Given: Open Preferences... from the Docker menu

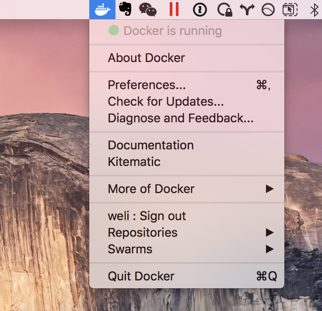Looking at the screenshot, I should point(187,85).
